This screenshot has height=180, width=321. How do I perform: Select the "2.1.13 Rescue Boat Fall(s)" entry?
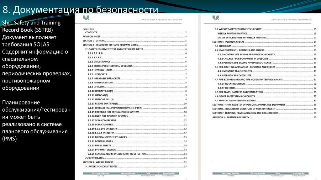[x=137, y=103]
